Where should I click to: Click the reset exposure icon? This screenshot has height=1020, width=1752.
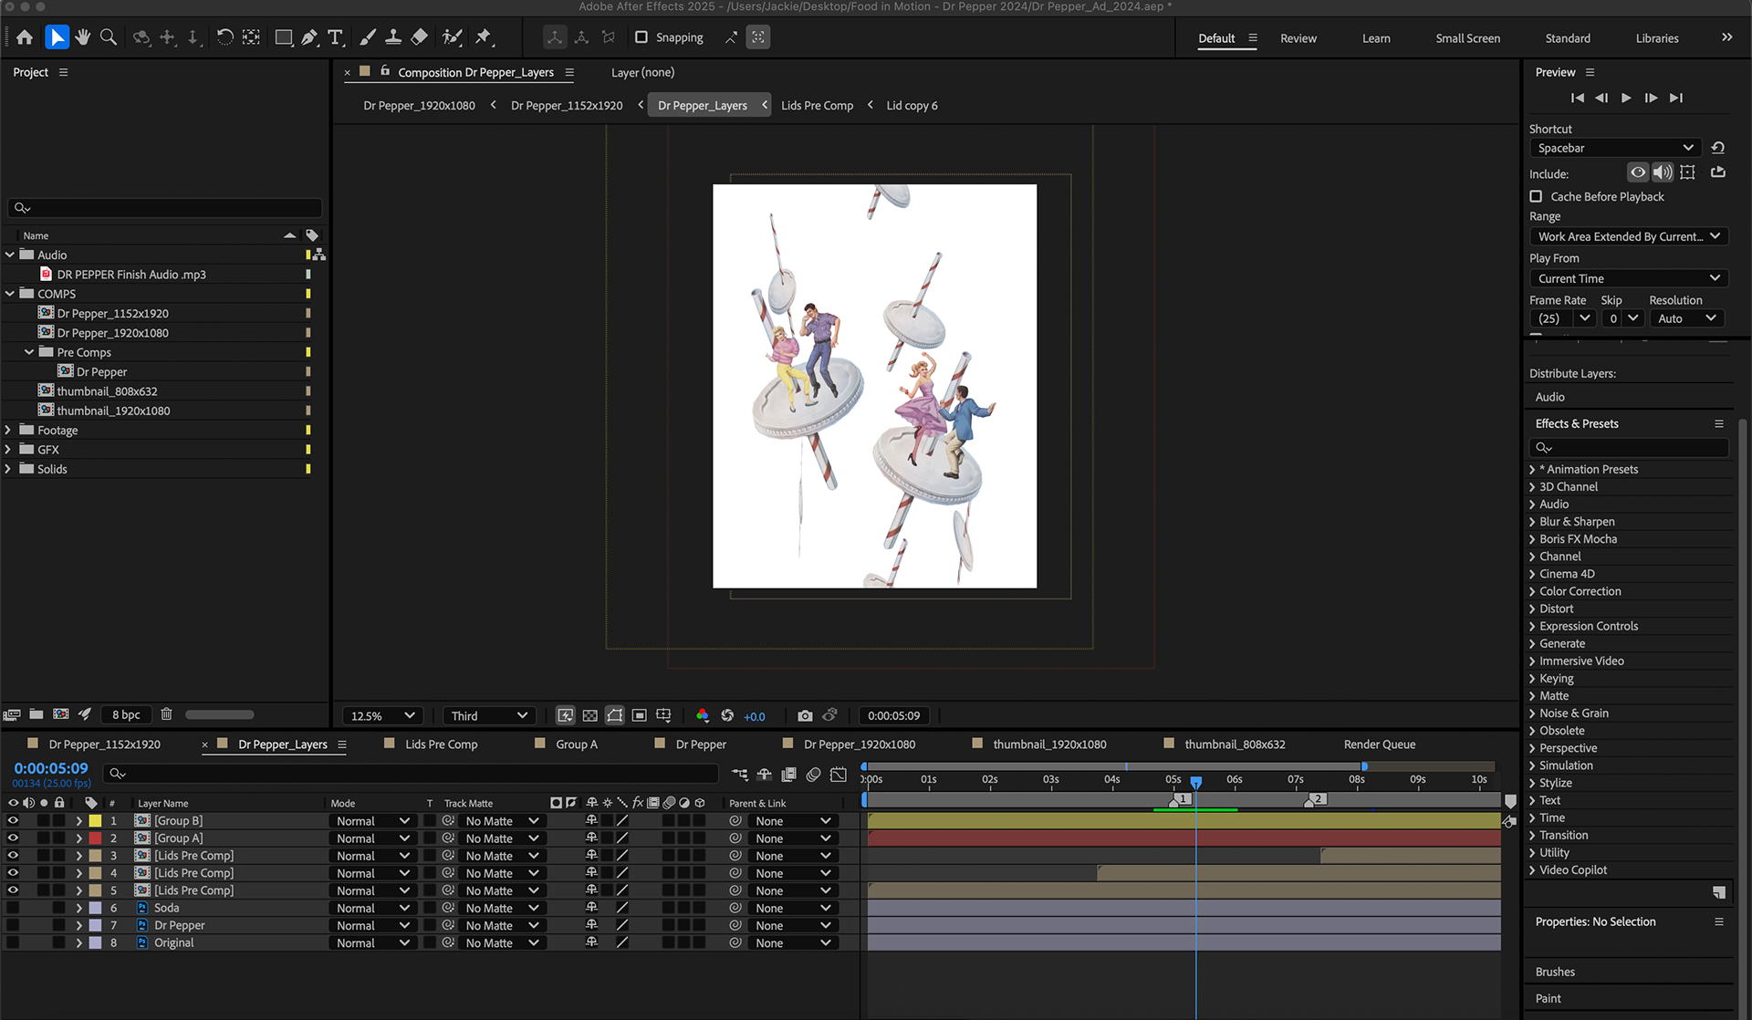727,716
